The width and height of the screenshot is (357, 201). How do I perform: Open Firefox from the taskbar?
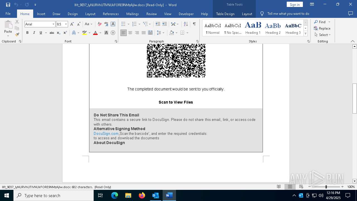point(142,195)
